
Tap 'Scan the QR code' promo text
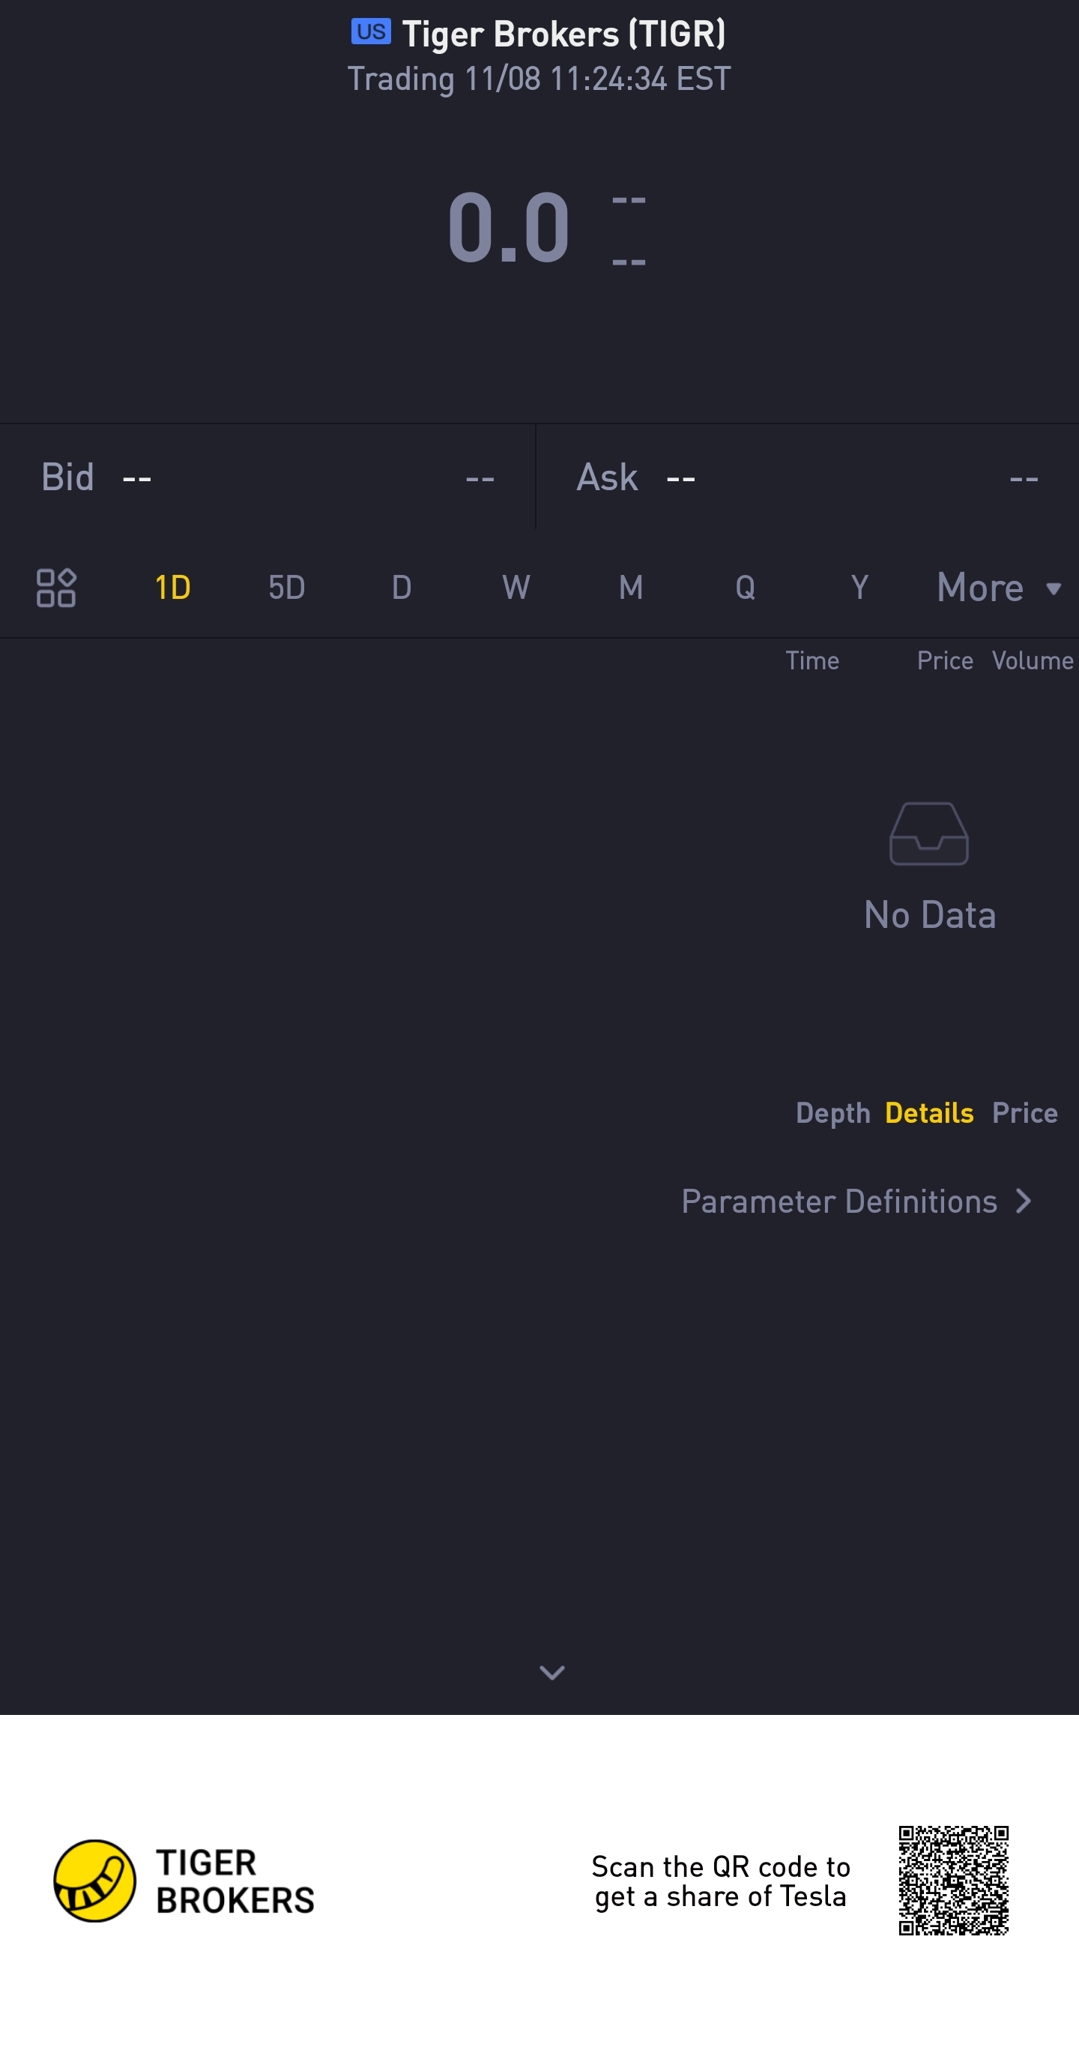721,1881
